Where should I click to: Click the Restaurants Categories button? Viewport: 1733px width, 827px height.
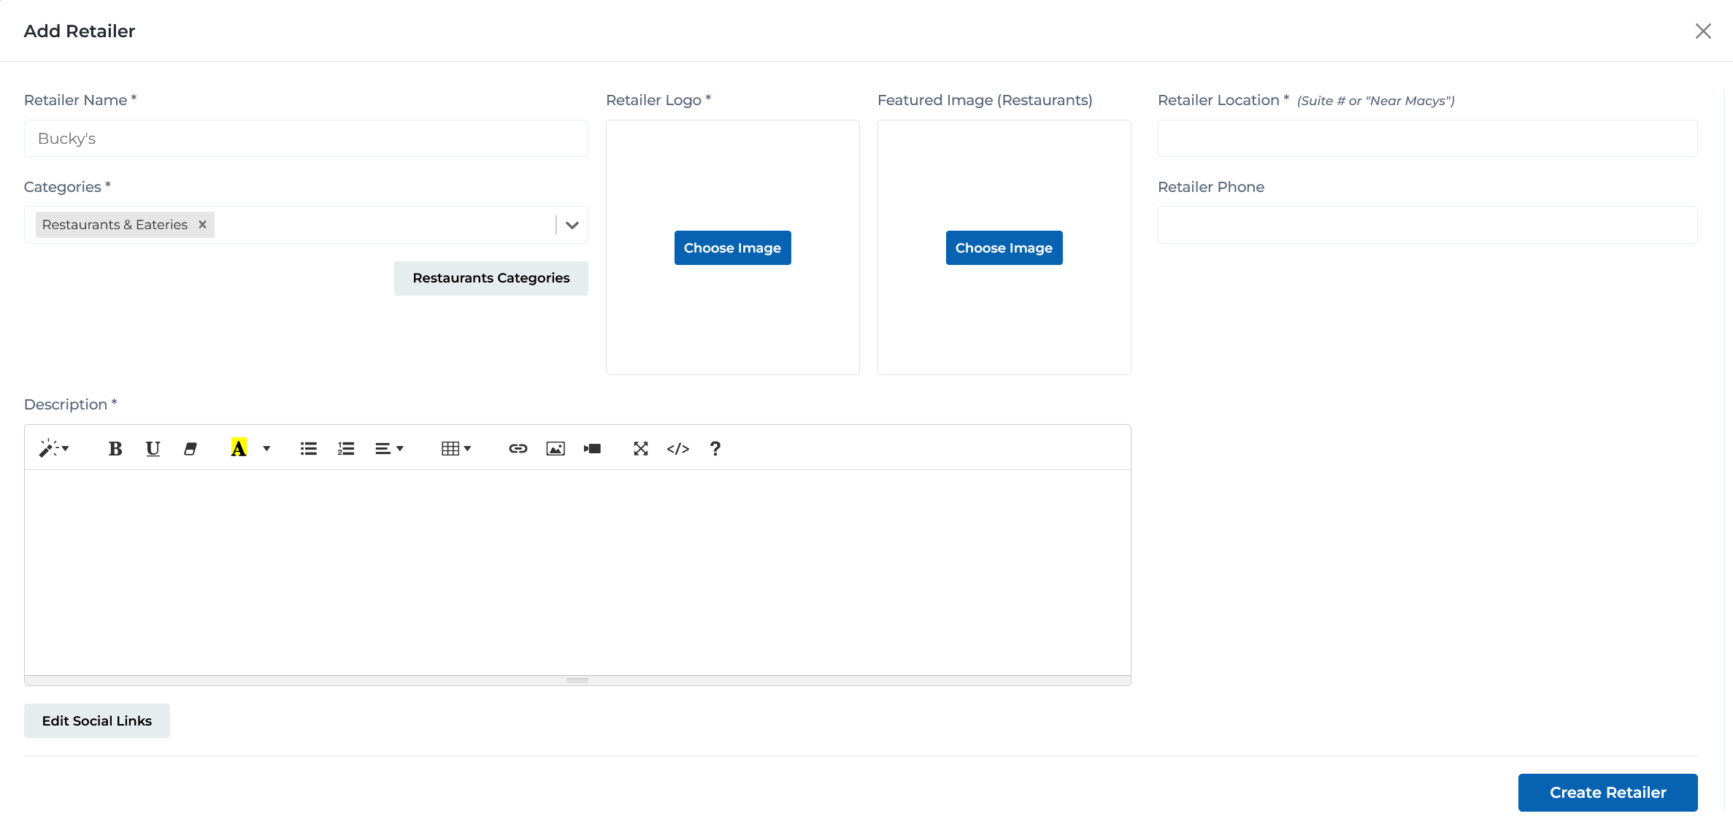point(491,278)
